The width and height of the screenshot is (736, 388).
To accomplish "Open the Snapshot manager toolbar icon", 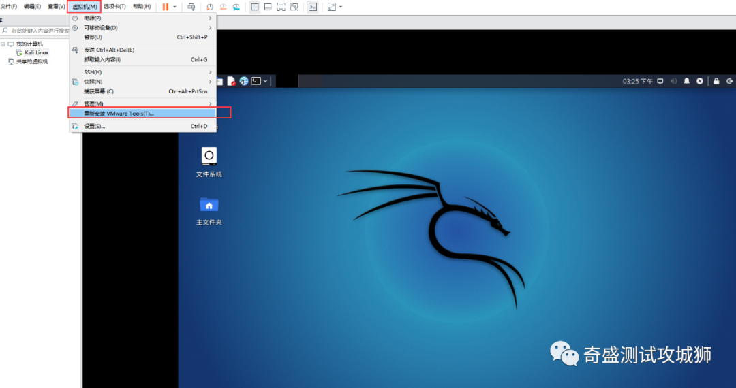I will [236, 7].
